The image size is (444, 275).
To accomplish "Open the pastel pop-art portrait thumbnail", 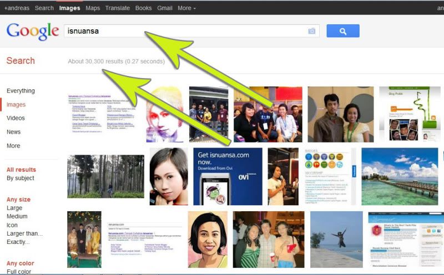I will 165,114.
